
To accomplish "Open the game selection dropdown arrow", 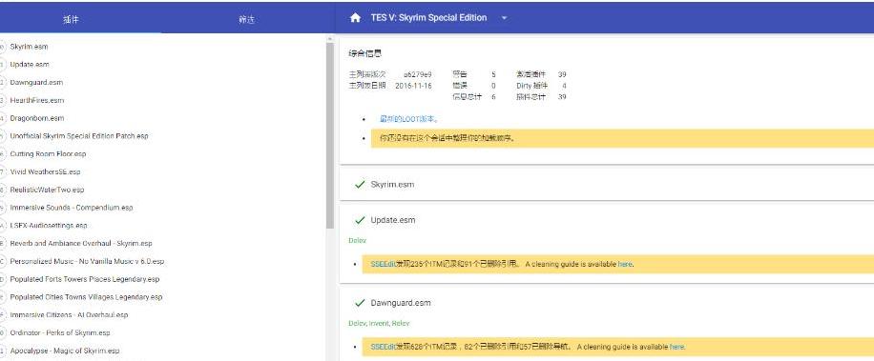I will pos(504,18).
